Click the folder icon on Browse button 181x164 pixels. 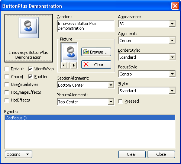tap(86, 52)
